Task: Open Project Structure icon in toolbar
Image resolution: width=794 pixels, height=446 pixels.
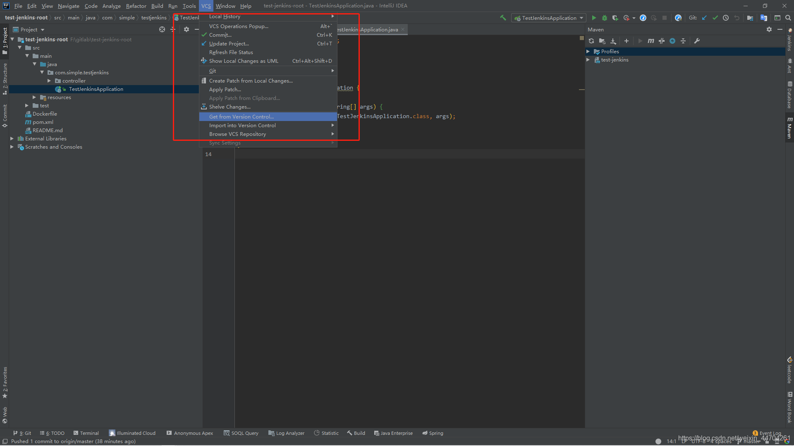Action: click(x=750, y=18)
